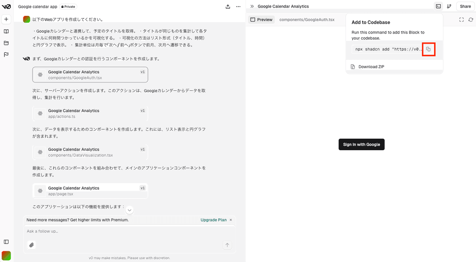This screenshot has height=262, width=476.
Task: Dismiss the Premium upgrade banner
Action: pyautogui.click(x=231, y=220)
